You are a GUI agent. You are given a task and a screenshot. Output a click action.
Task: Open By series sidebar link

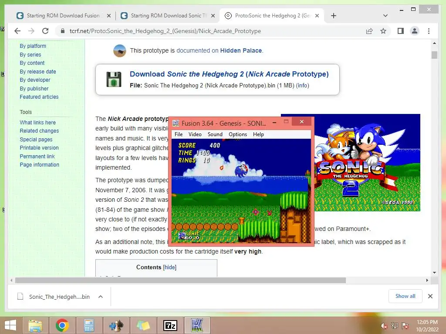pos(30,54)
